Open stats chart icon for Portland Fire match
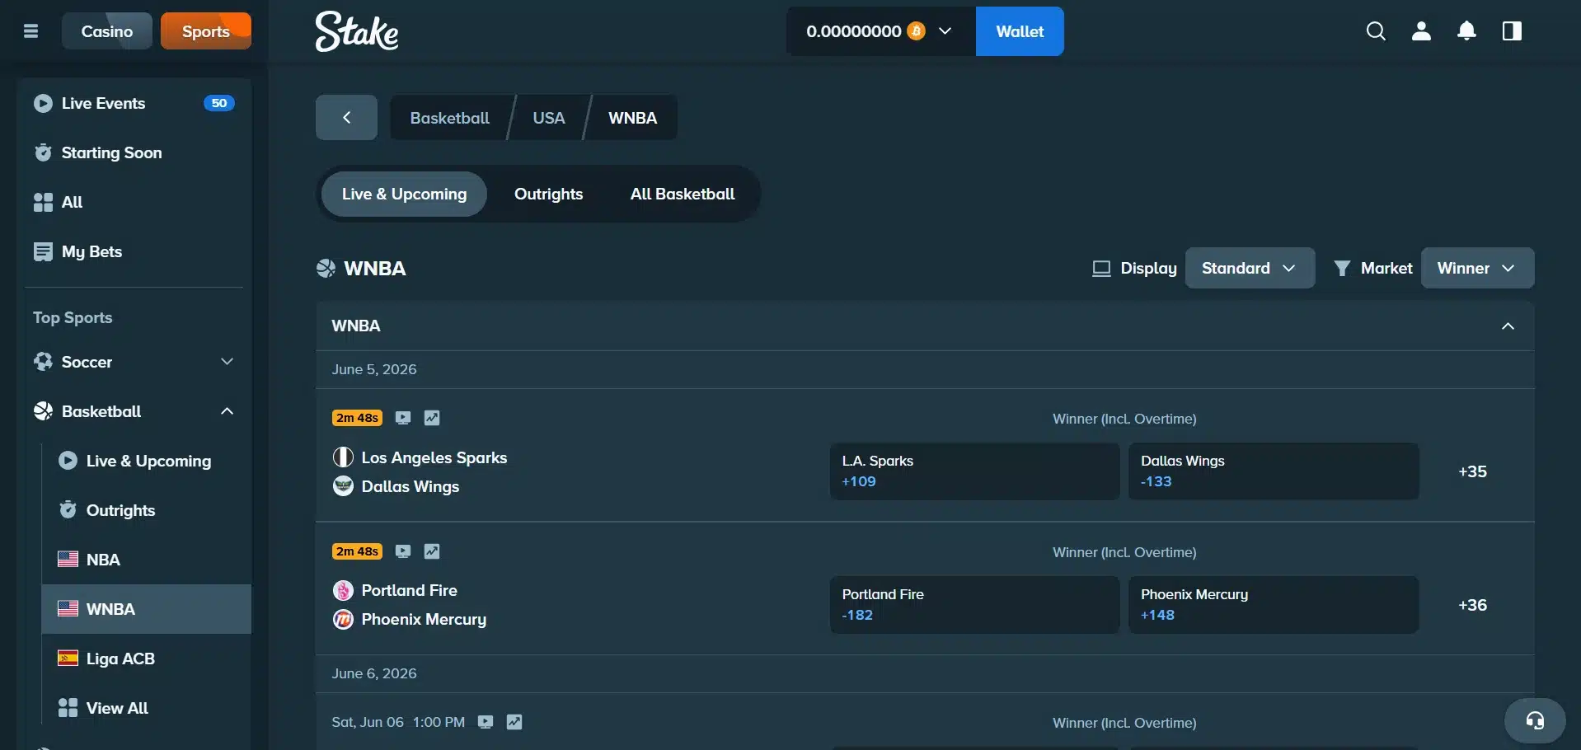Image resolution: width=1581 pixels, height=750 pixels. (x=432, y=551)
